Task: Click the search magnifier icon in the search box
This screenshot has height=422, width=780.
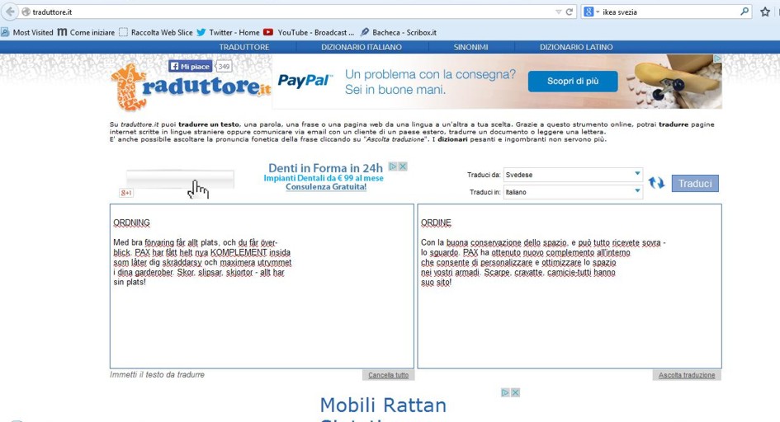Action: 745,12
